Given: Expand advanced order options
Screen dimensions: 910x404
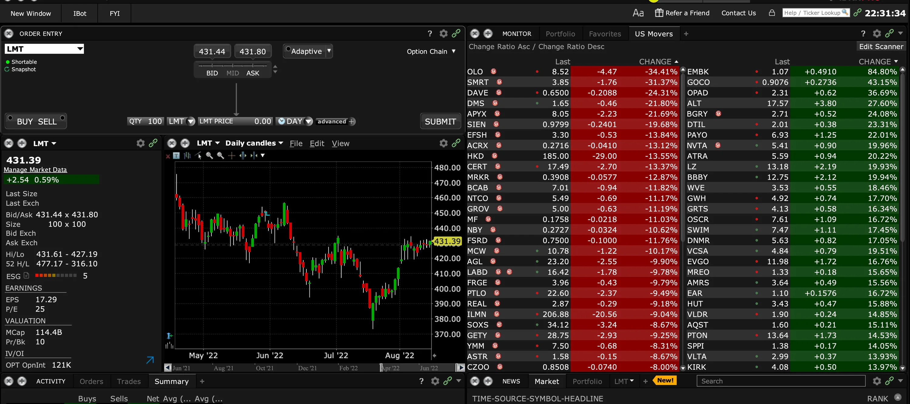Looking at the screenshot, I should pyautogui.click(x=335, y=121).
